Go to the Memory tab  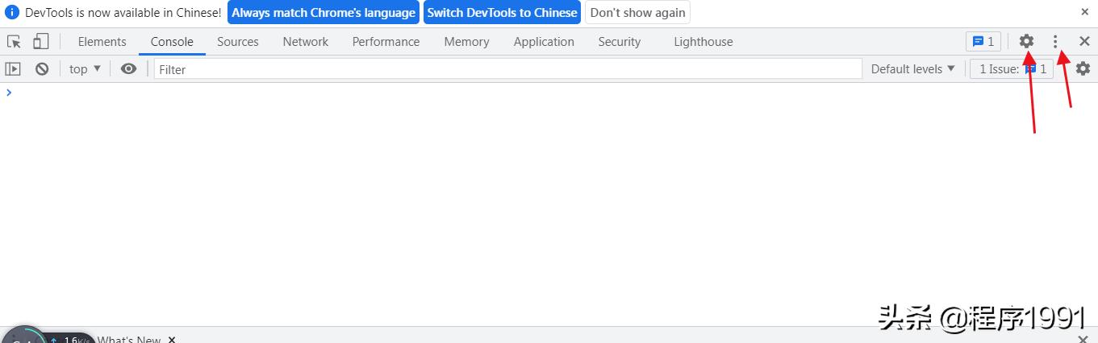pos(466,42)
